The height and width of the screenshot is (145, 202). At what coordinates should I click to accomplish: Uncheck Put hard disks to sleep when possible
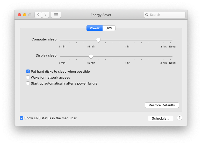(28, 71)
